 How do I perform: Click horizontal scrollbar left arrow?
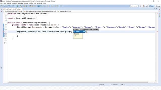pos(8,82)
